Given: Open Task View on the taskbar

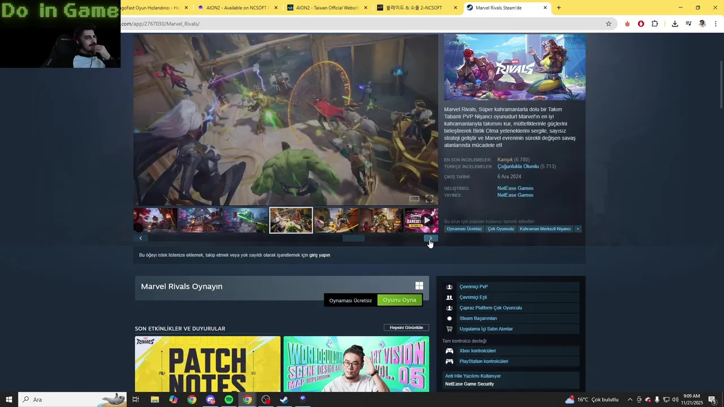Looking at the screenshot, I should pyautogui.click(x=136, y=400).
